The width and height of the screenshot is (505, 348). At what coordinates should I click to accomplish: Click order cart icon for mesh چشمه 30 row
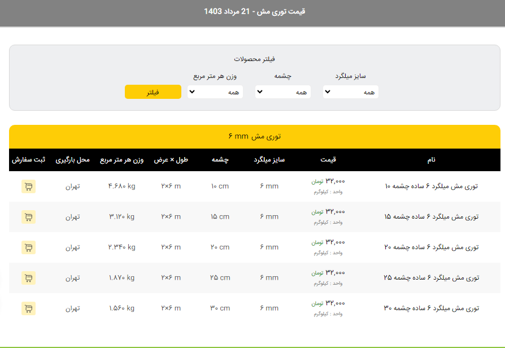tap(28, 308)
